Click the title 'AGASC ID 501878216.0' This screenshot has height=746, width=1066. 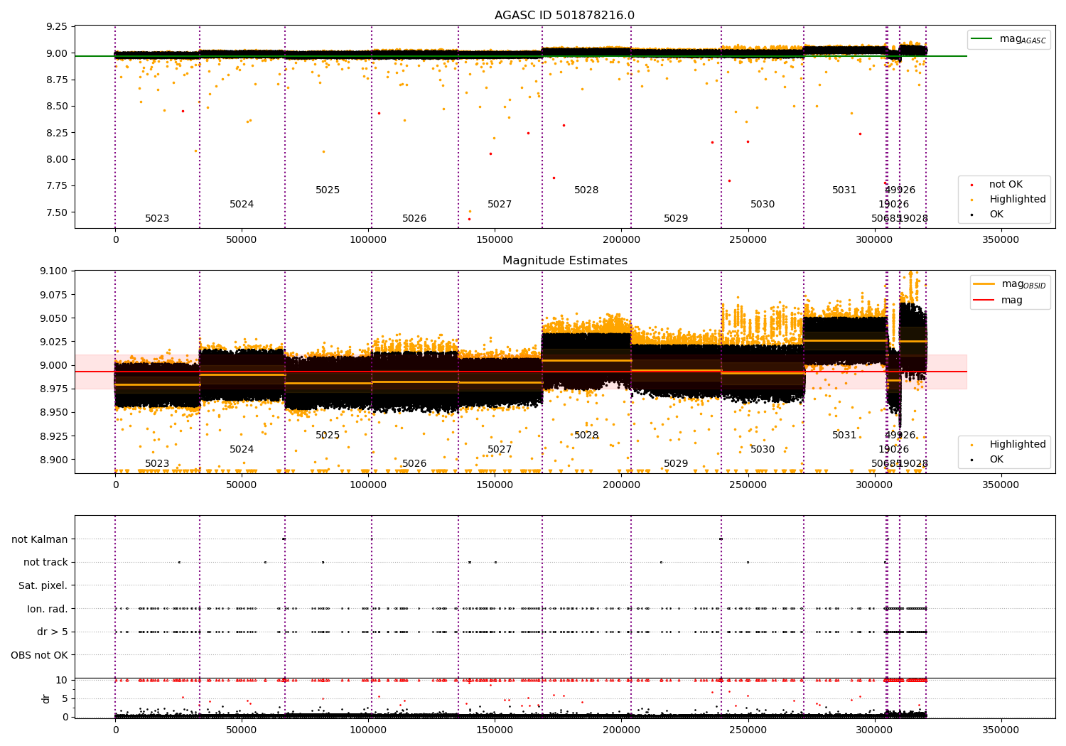(564, 16)
